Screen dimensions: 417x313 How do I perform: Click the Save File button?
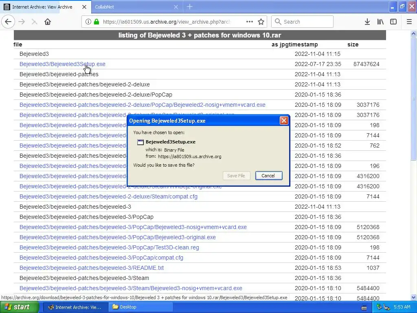(236, 176)
